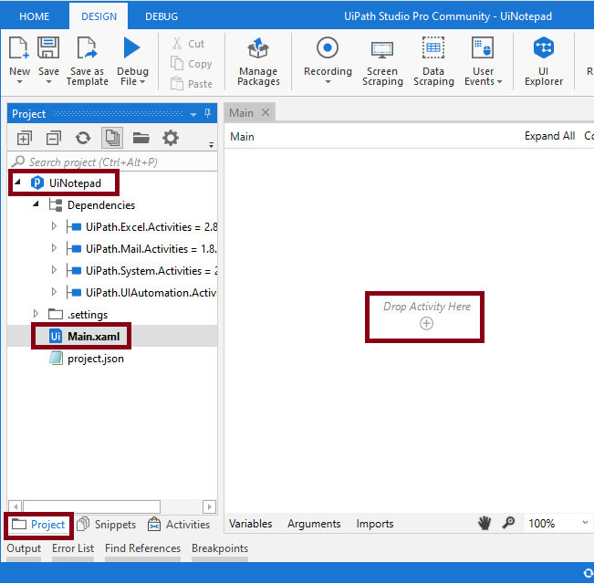Refresh the Project panel
This screenshot has height=584, width=594.
(x=83, y=138)
